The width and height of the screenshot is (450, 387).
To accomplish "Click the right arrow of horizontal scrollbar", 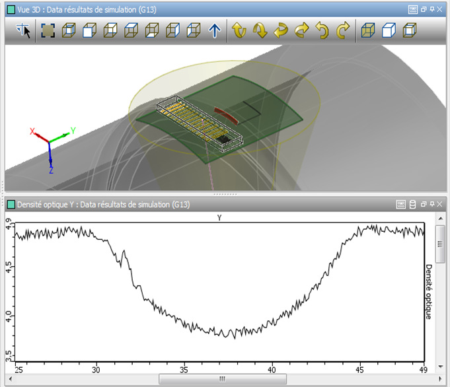I will tap(440, 379).
